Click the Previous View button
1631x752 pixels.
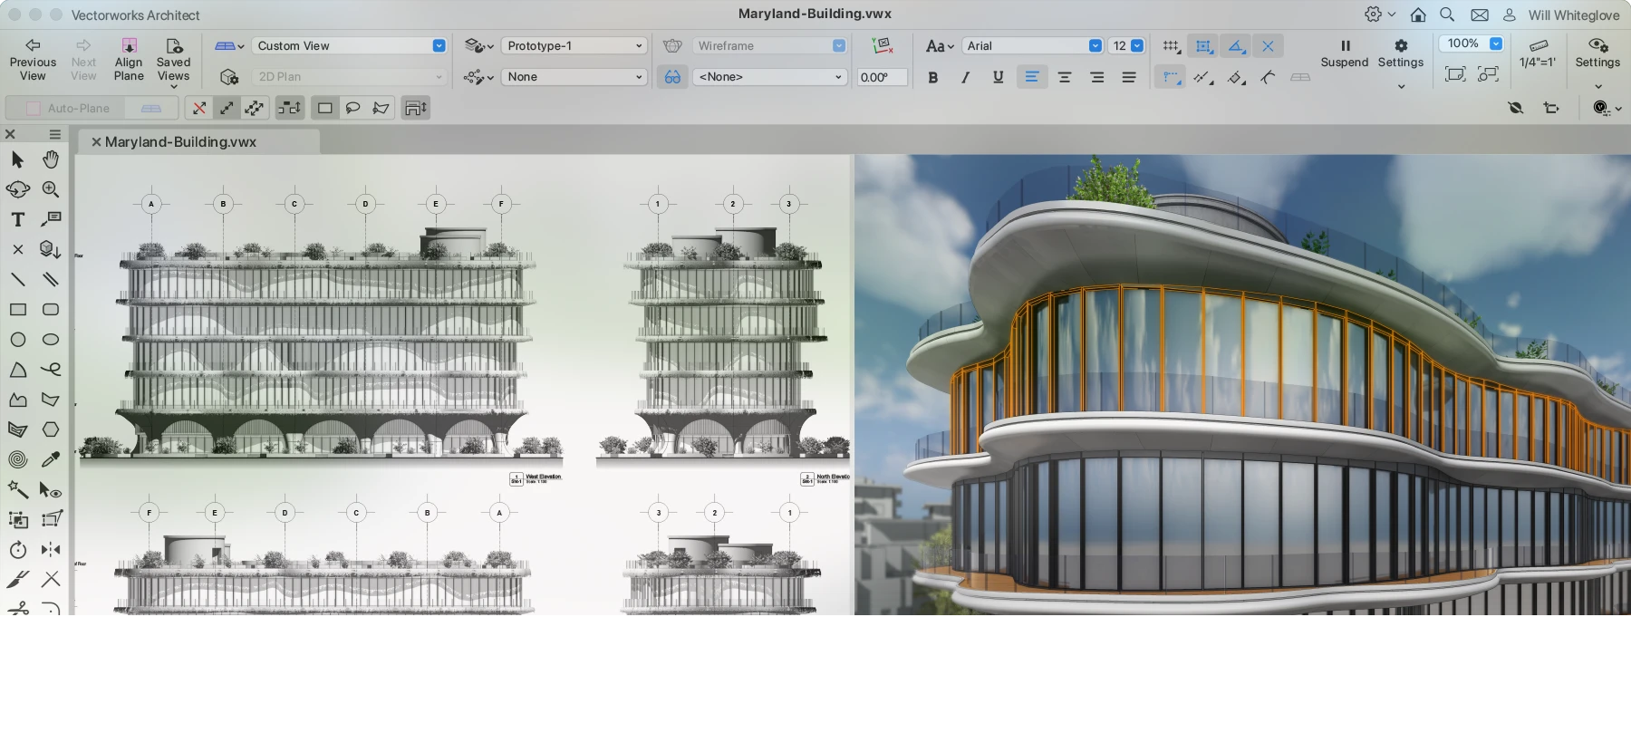click(33, 60)
